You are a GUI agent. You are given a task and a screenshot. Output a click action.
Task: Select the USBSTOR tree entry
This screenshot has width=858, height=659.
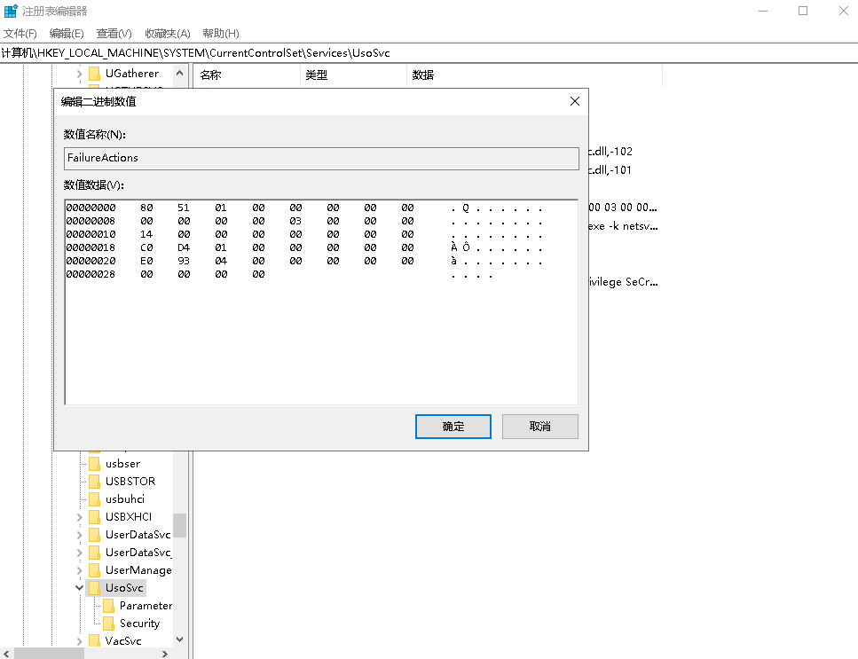(130, 482)
